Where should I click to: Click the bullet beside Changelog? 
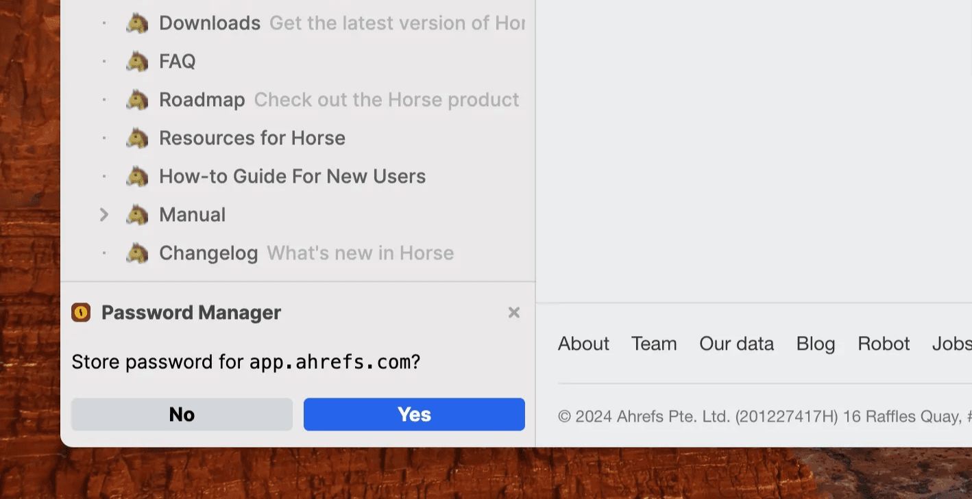click(104, 253)
